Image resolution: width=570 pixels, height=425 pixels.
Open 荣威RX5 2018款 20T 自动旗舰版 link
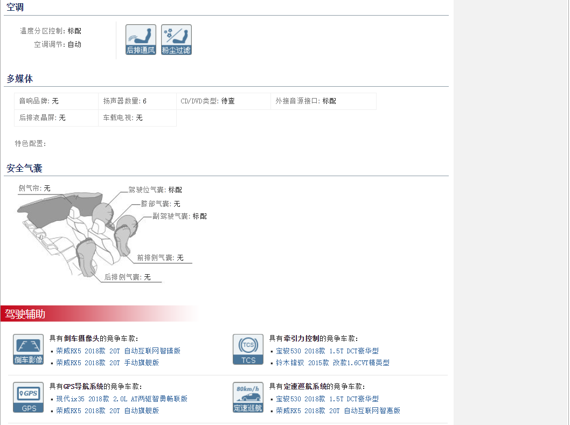tap(107, 410)
